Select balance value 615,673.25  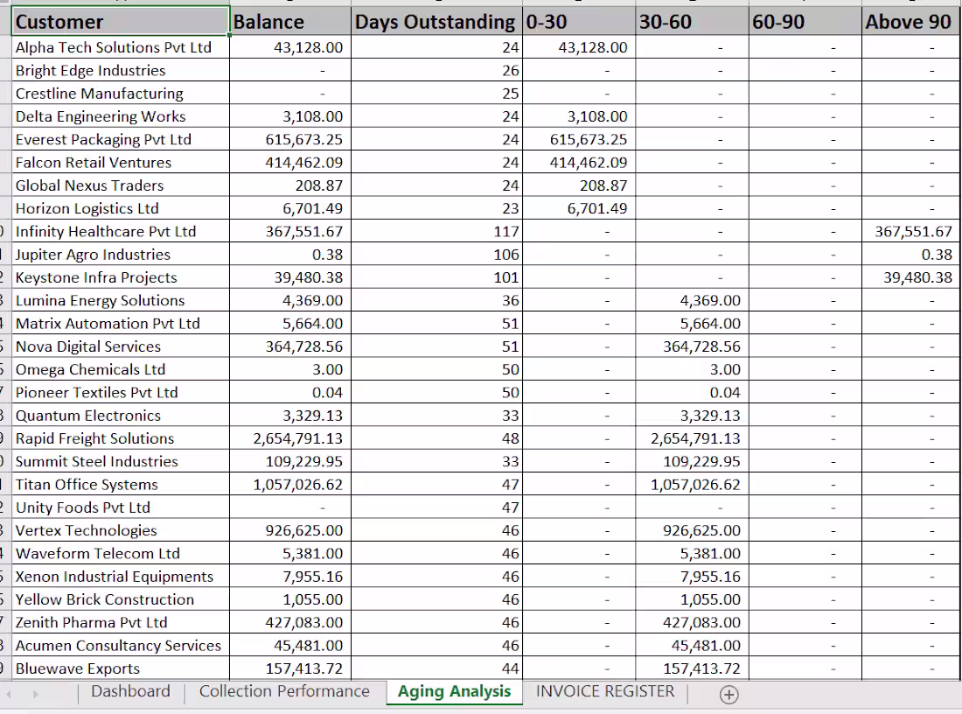click(290, 139)
